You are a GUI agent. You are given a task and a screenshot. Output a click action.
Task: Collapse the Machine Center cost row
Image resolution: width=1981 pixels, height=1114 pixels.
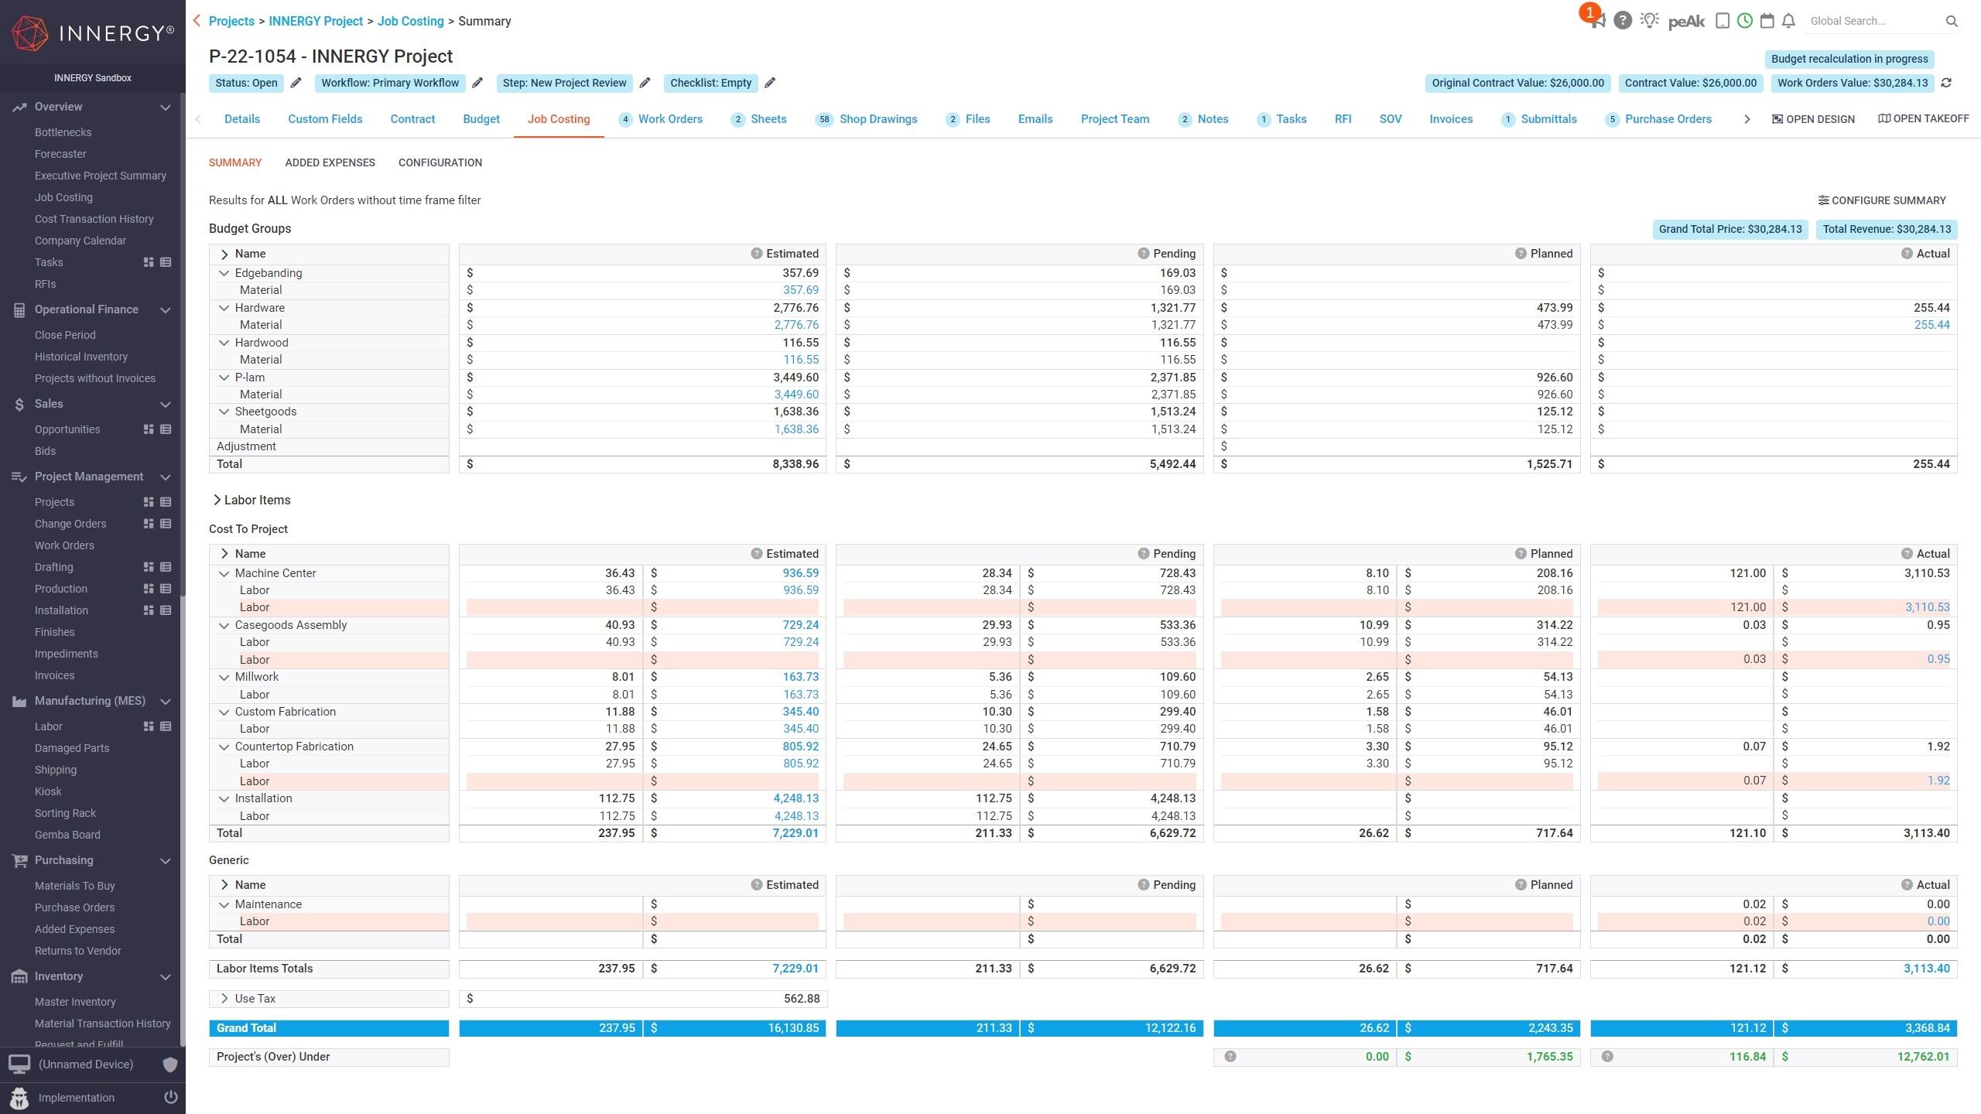click(224, 573)
